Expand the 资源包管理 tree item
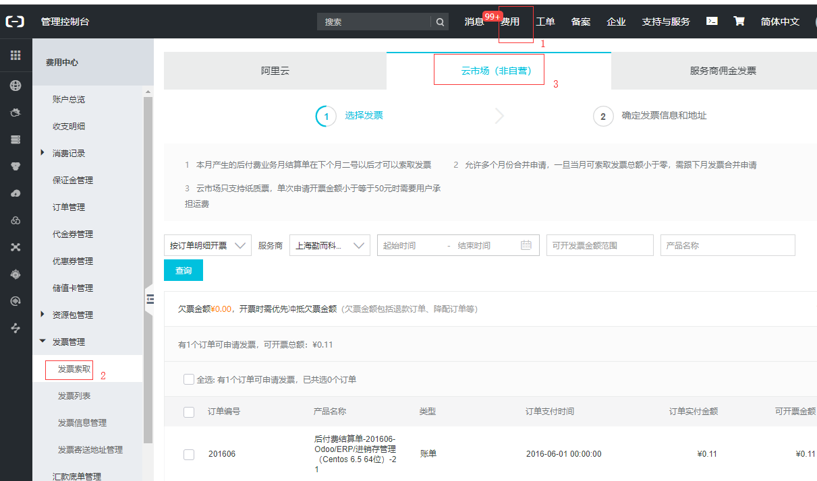The height and width of the screenshot is (481, 817). (43, 315)
